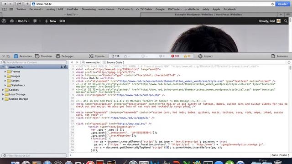Click yellow warning count indicator
The height and width of the screenshot is (164, 292).
(x=188, y=56)
